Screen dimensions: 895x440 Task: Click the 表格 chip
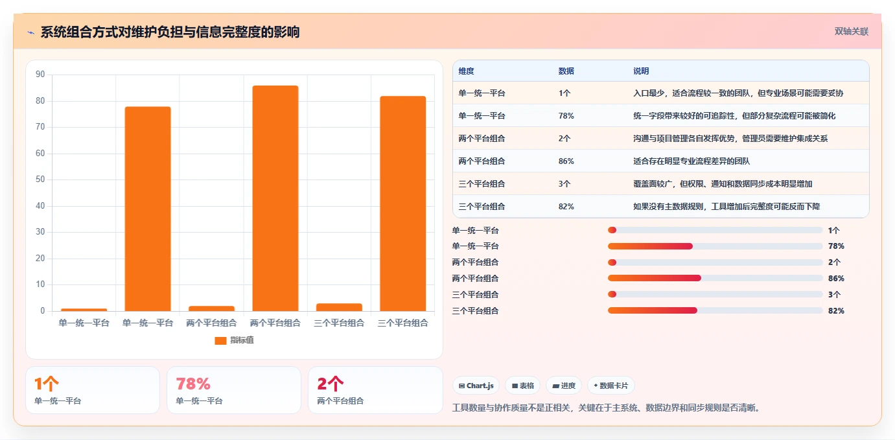[x=522, y=386]
